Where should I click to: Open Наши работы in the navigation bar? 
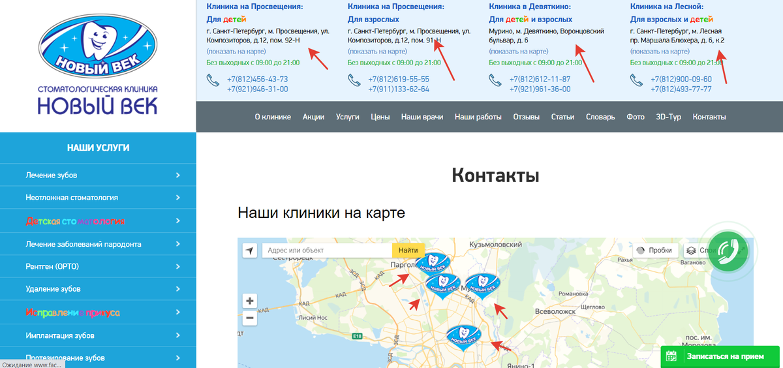pyautogui.click(x=478, y=117)
